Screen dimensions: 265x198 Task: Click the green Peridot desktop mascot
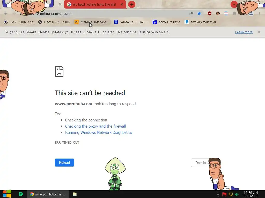click(115, 174)
